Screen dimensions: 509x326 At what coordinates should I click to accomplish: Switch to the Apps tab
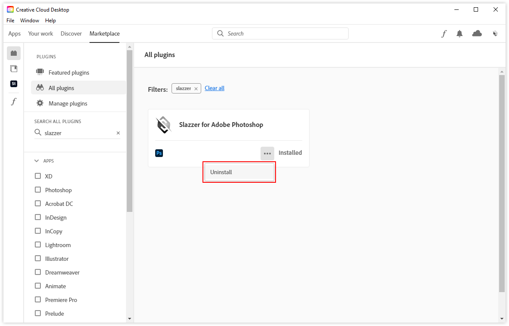tap(14, 34)
